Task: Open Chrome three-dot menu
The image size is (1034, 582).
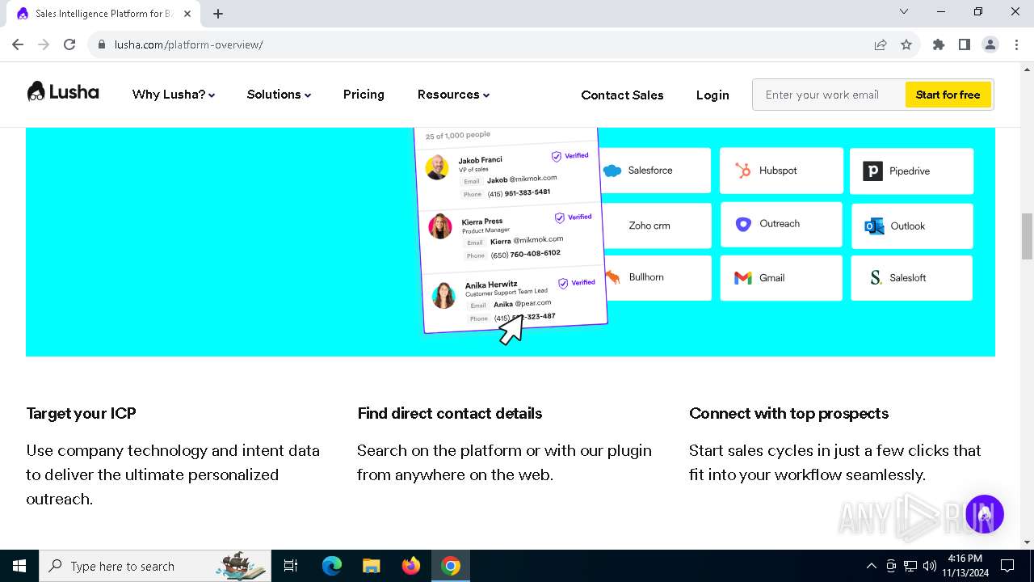Action: pos(1015,44)
